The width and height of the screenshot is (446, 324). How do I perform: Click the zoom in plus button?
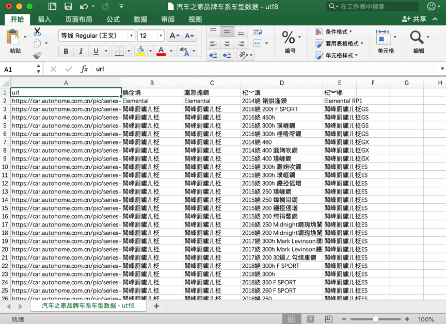point(407,319)
